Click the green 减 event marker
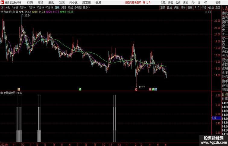 (80, 89)
